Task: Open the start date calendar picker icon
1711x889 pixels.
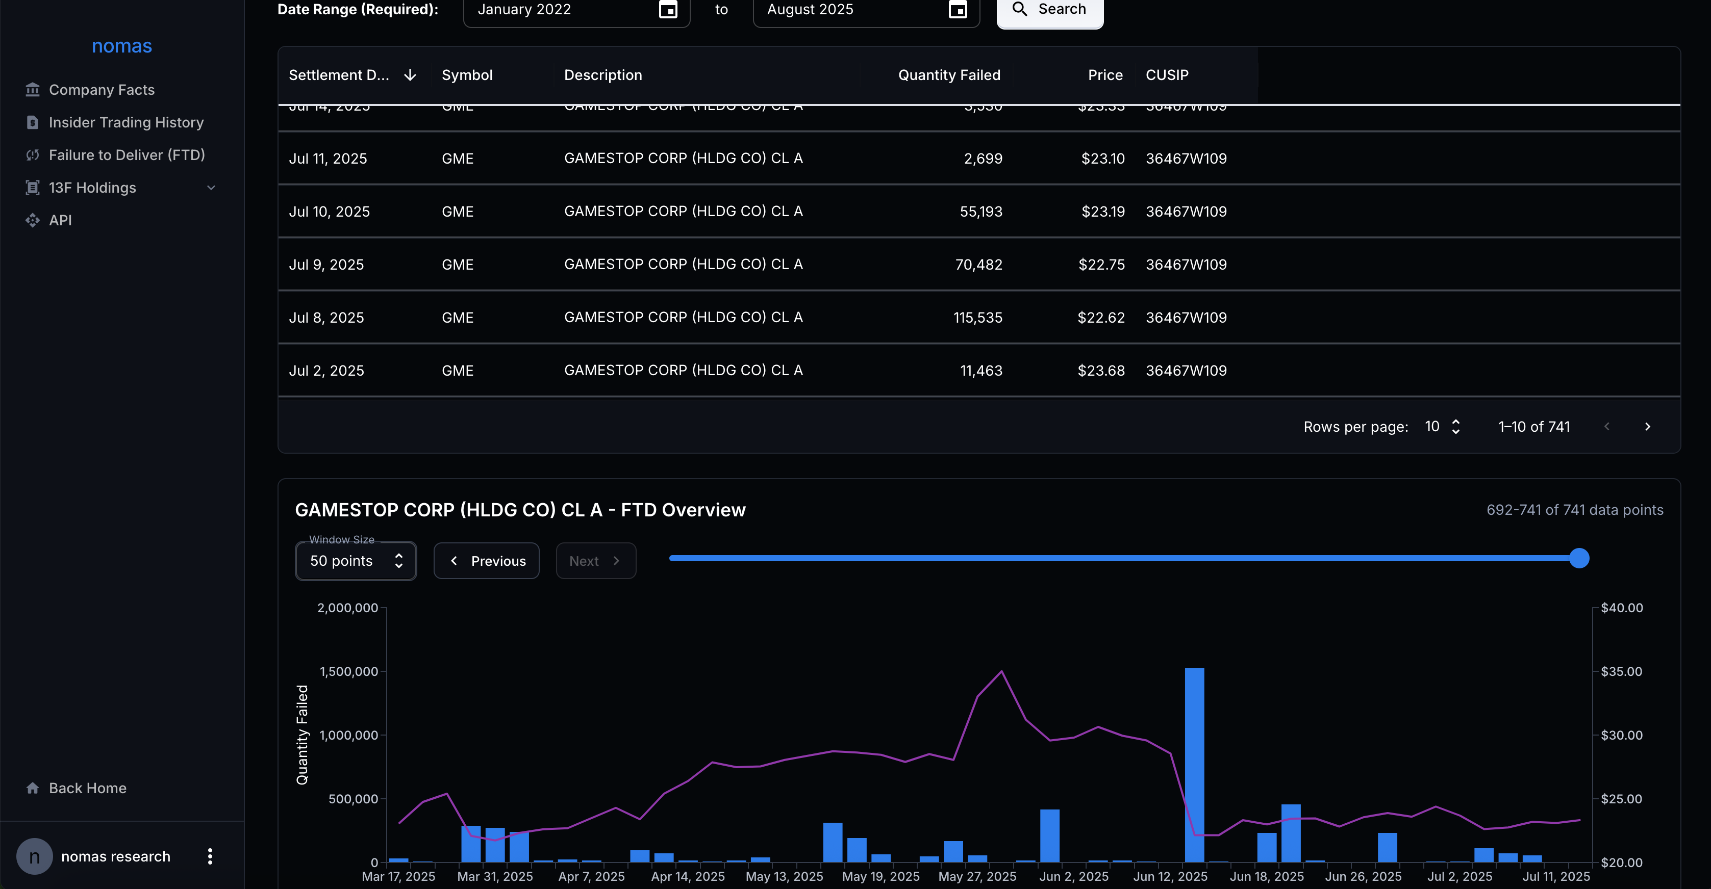Action: coord(668,9)
